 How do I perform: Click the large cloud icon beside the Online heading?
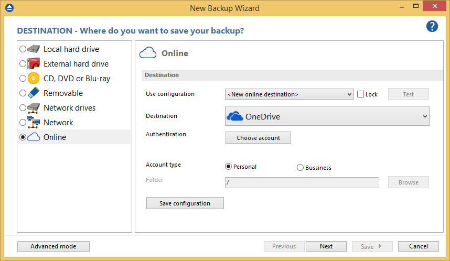(x=148, y=53)
